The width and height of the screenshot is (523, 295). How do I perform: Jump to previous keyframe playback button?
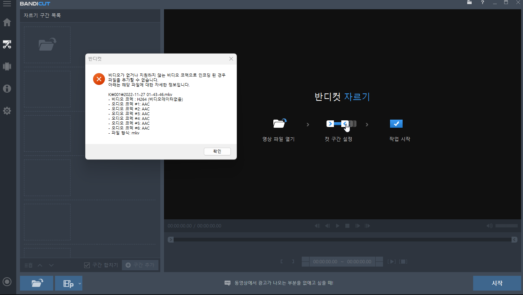tap(317, 226)
